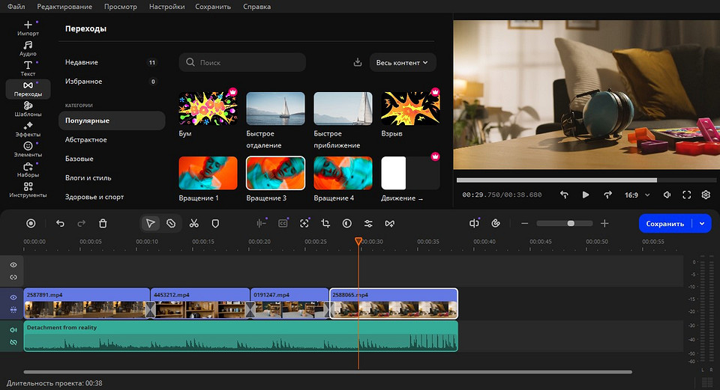Open the motion tracking toolbar icon
The image size is (720, 390).
click(x=304, y=223)
